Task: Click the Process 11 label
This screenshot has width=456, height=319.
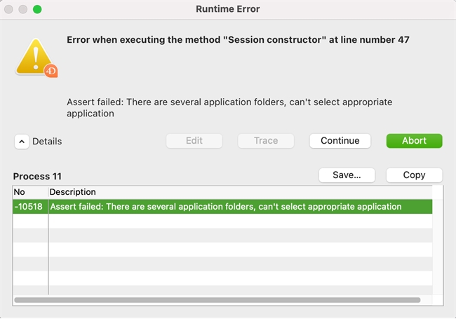Action: 37,176
